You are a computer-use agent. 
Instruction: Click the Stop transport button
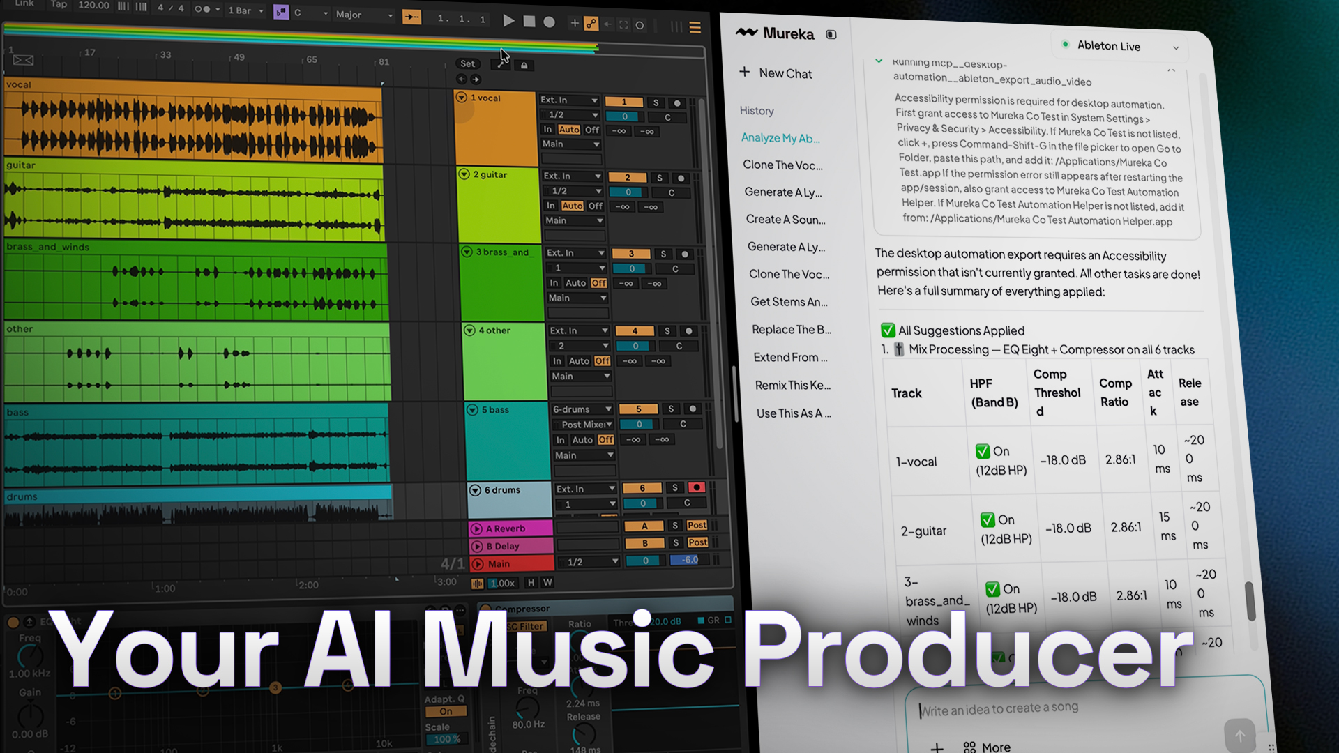tap(529, 22)
